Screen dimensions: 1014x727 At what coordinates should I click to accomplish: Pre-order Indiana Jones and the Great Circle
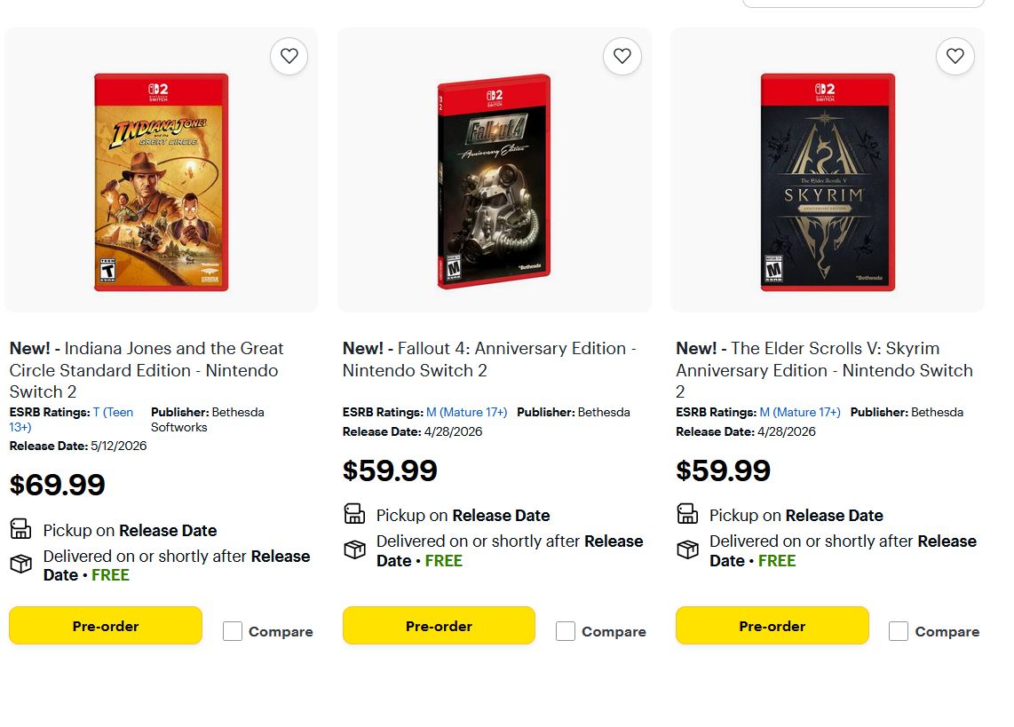[x=106, y=626]
